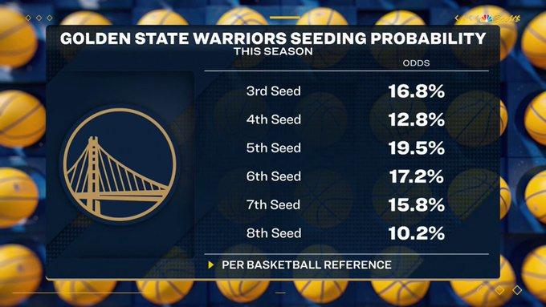546x307 pixels.
Task: Click the 10.2% odds value
Action: pyautogui.click(x=417, y=233)
